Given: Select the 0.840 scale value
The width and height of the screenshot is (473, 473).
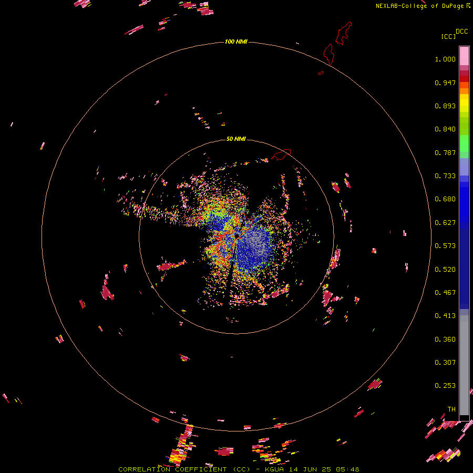Looking at the screenshot, I should tap(445, 129).
